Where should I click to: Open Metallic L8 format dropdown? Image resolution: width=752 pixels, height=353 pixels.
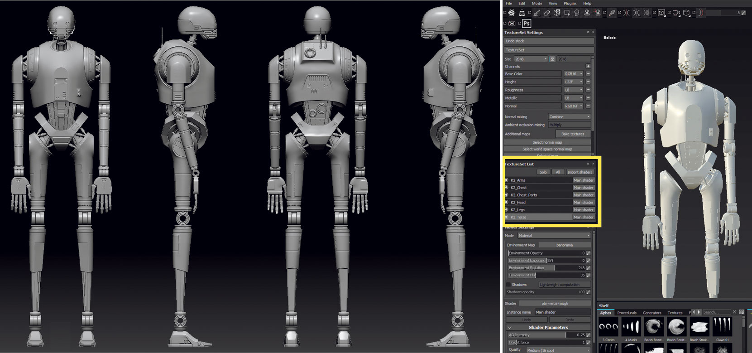pyautogui.click(x=573, y=98)
